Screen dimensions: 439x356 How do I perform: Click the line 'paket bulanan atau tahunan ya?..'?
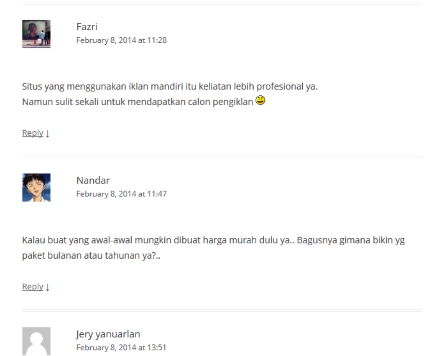point(91,255)
